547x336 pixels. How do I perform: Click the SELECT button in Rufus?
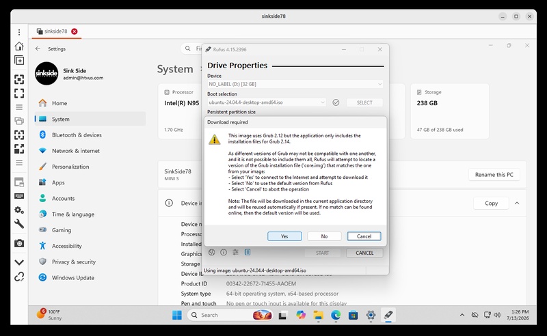click(x=364, y=102)
